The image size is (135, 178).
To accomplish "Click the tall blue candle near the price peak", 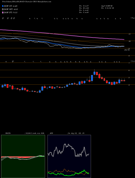I will [x=92, y=78].
